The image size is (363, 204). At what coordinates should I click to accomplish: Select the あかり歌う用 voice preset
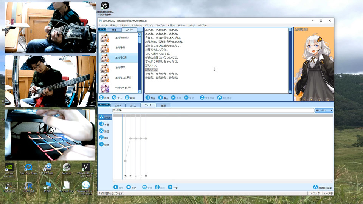(x=118, y=57)
